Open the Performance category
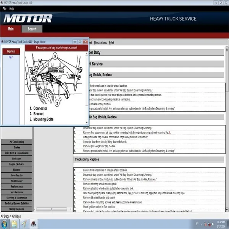The width and height of the screenshot is (229, 229). [17, 187]
